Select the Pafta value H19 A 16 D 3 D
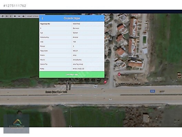Viewport: 182px width, 137px height. pos(79,69)
